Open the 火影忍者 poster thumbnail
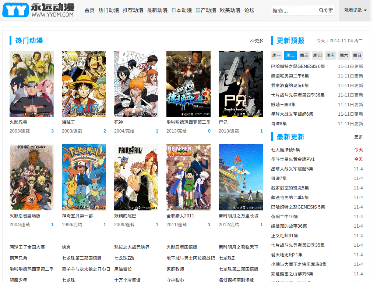The height and width of the screenshot is (282, 377). point(32,84)
